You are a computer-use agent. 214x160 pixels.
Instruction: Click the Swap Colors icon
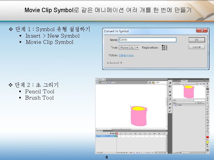coord(207,147)
